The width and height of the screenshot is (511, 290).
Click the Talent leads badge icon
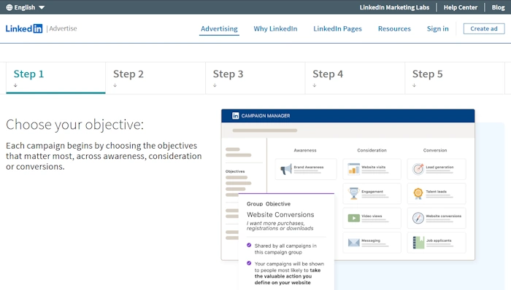pyautogui.click(x=418, y=193)
